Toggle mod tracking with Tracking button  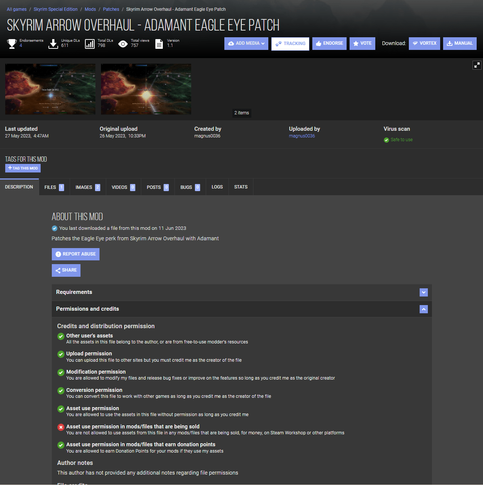coord(290,44)
